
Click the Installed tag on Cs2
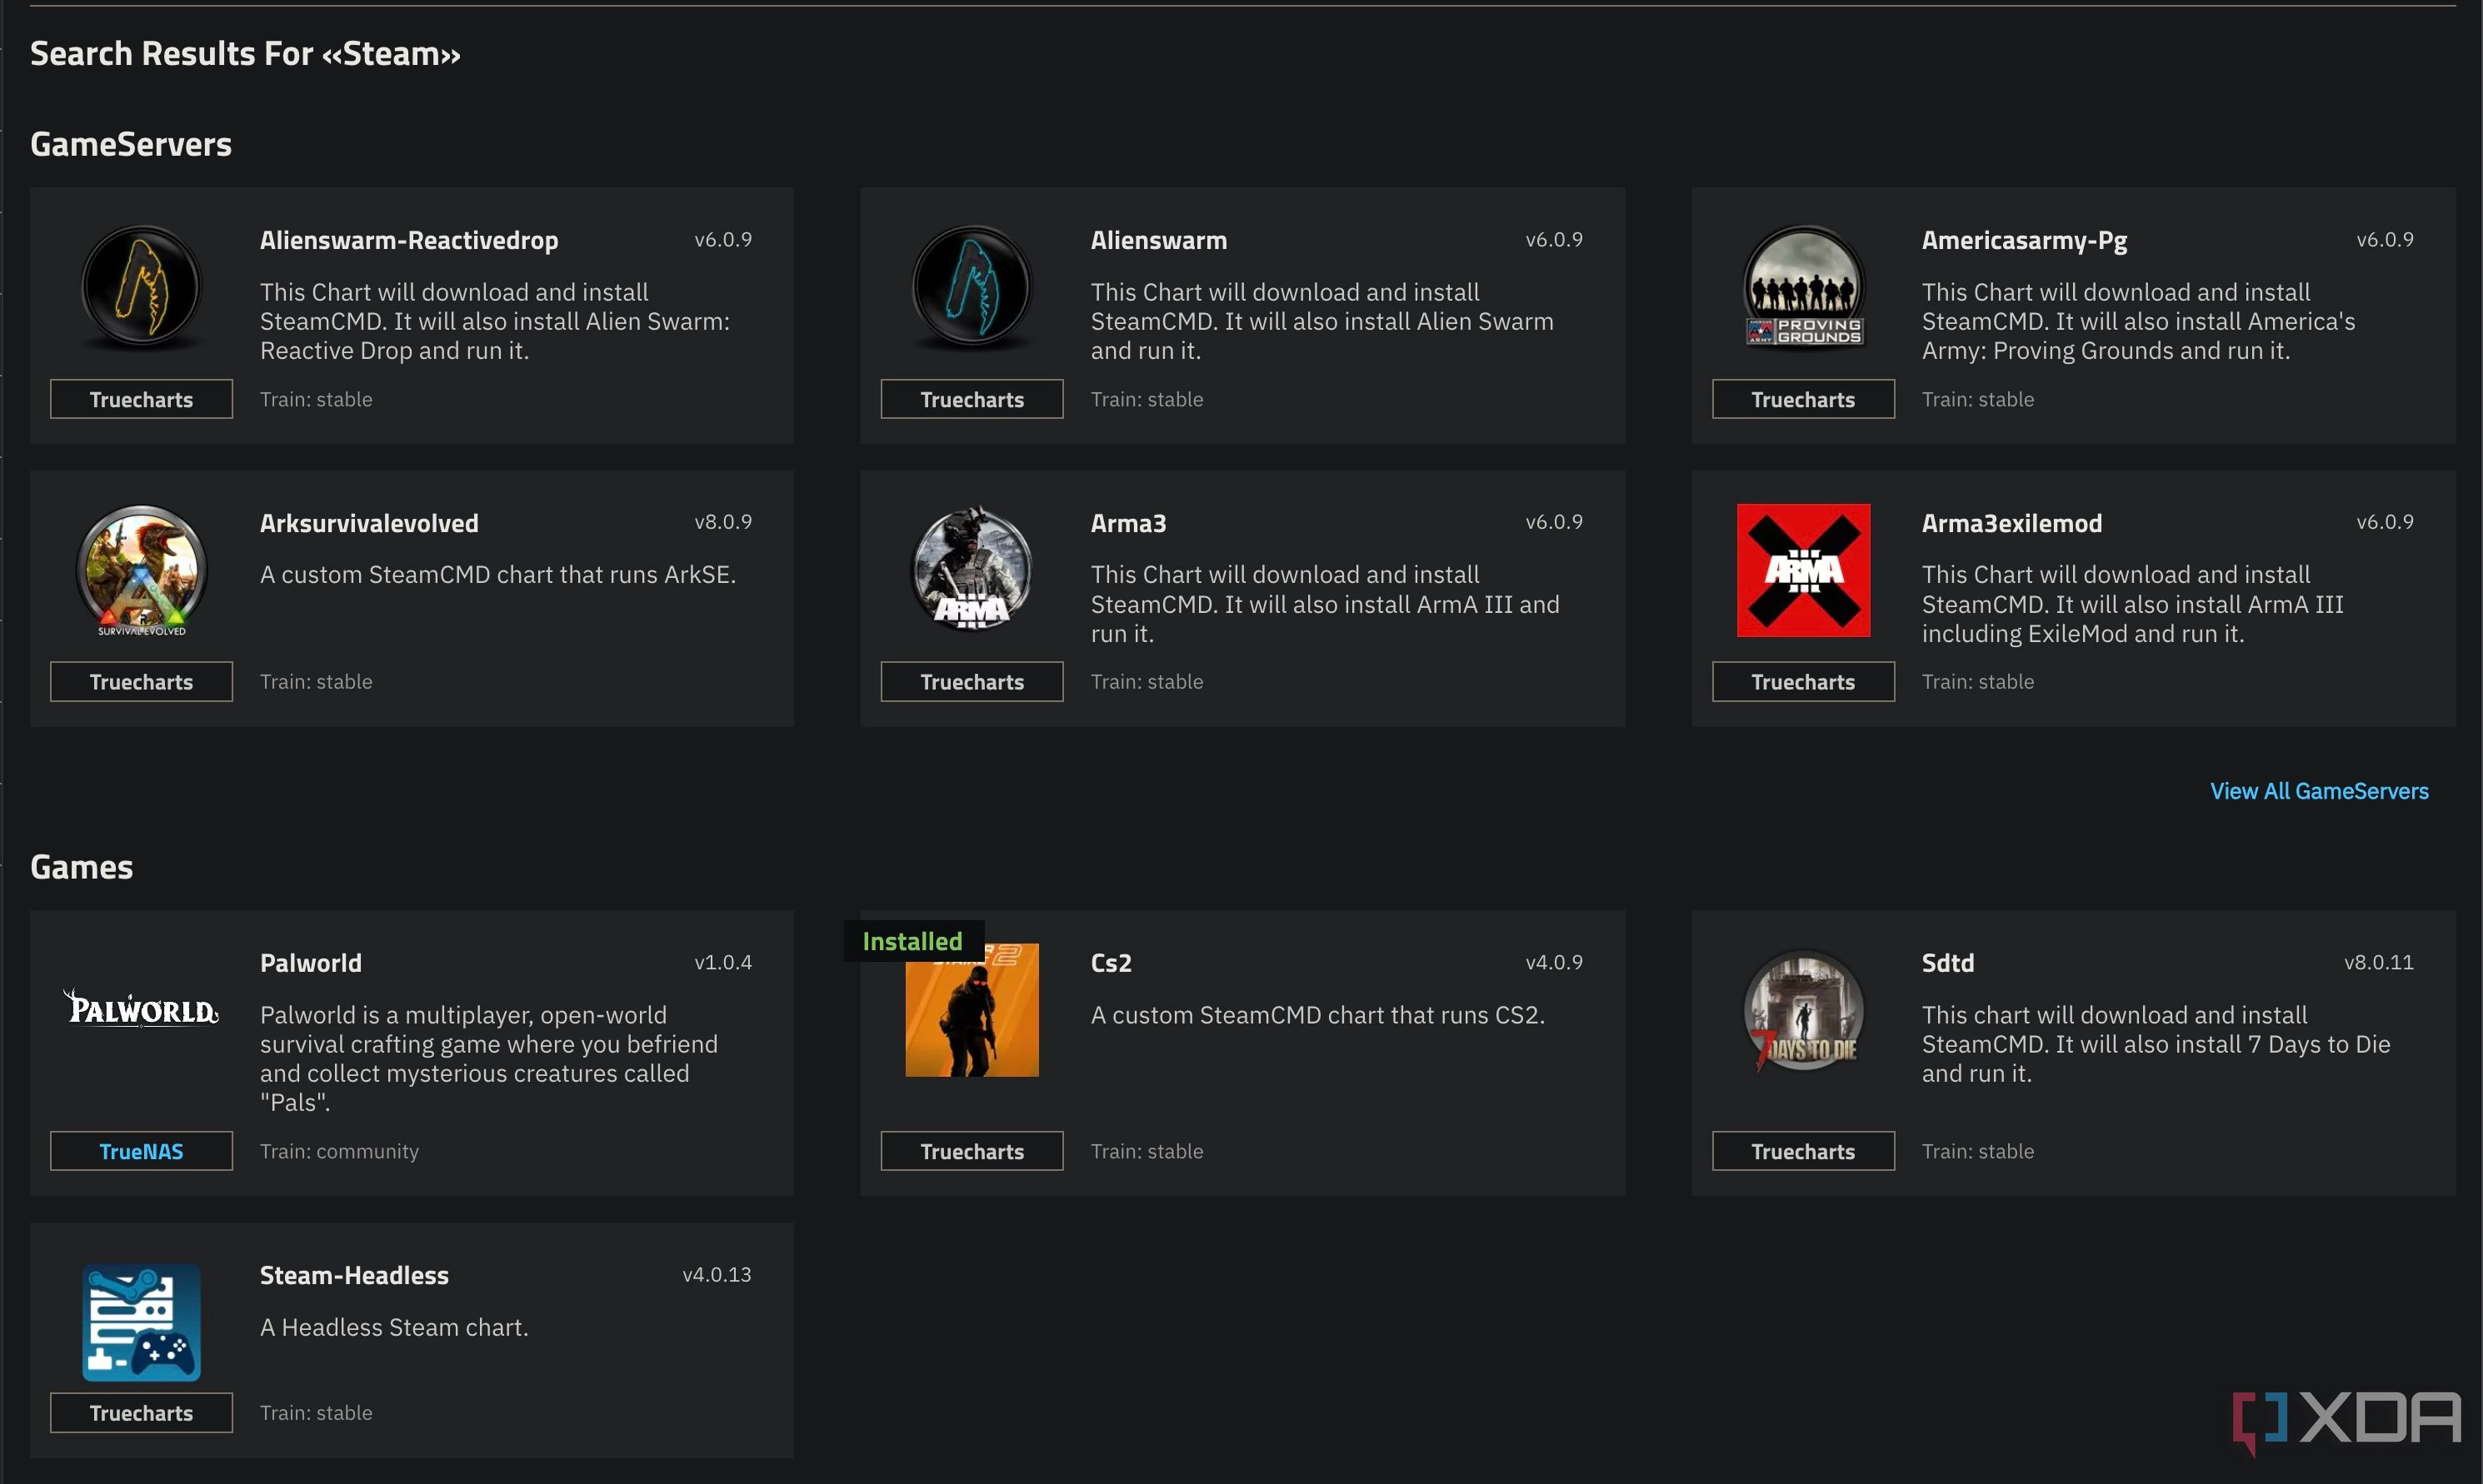pyautogui.click(x=912, y=941)
